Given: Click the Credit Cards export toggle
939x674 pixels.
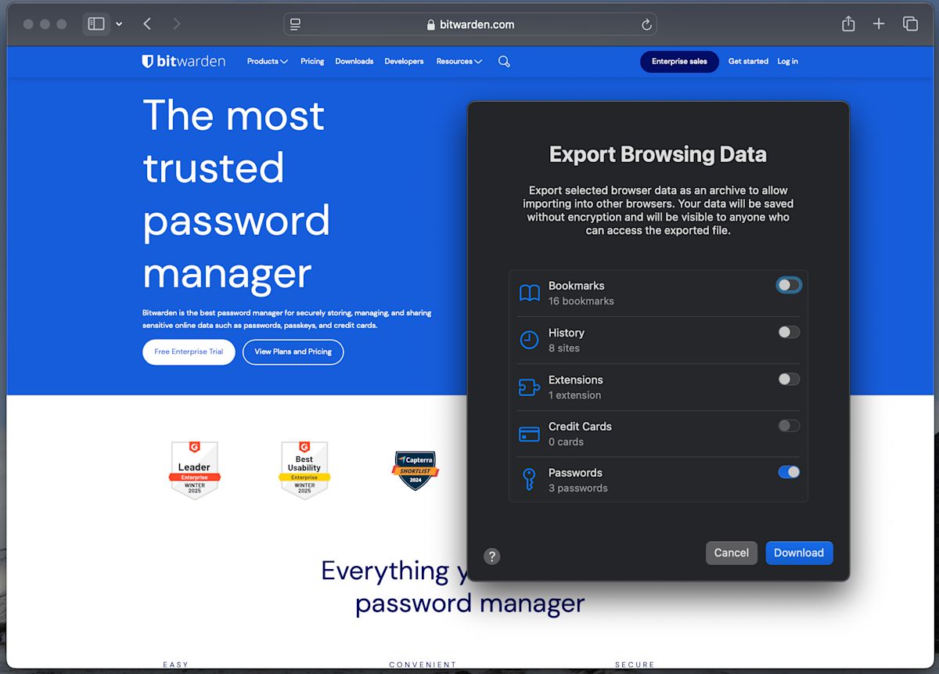Looking at the screenshot, I should (x=789, y=426).
